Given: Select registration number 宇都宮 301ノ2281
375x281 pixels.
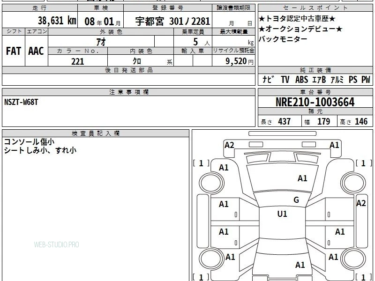Looking at the screenshot, I should click(x=172, y=21).
